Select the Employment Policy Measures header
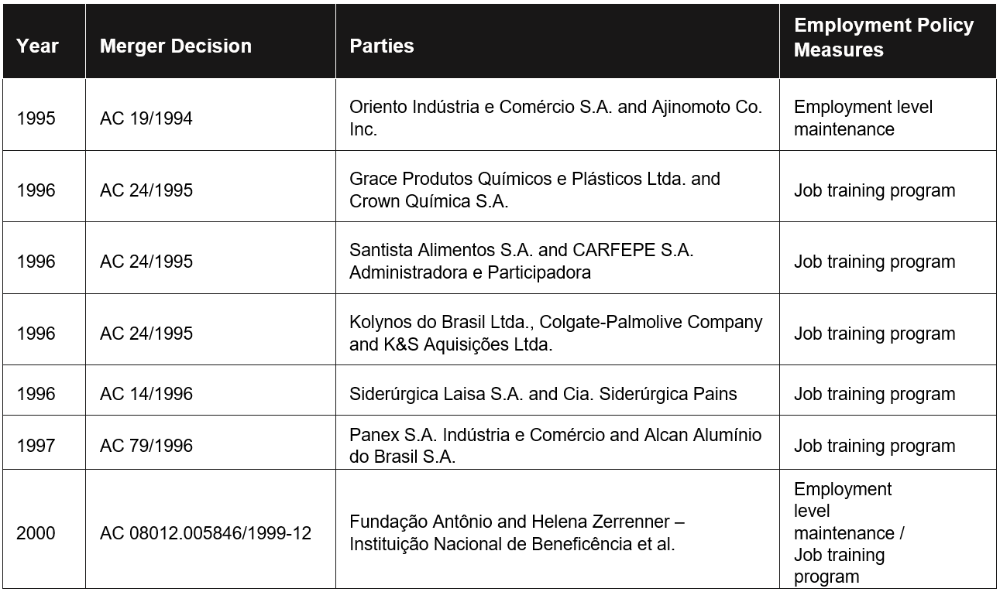The image size is (1000, 592). (x=888, y=42)
